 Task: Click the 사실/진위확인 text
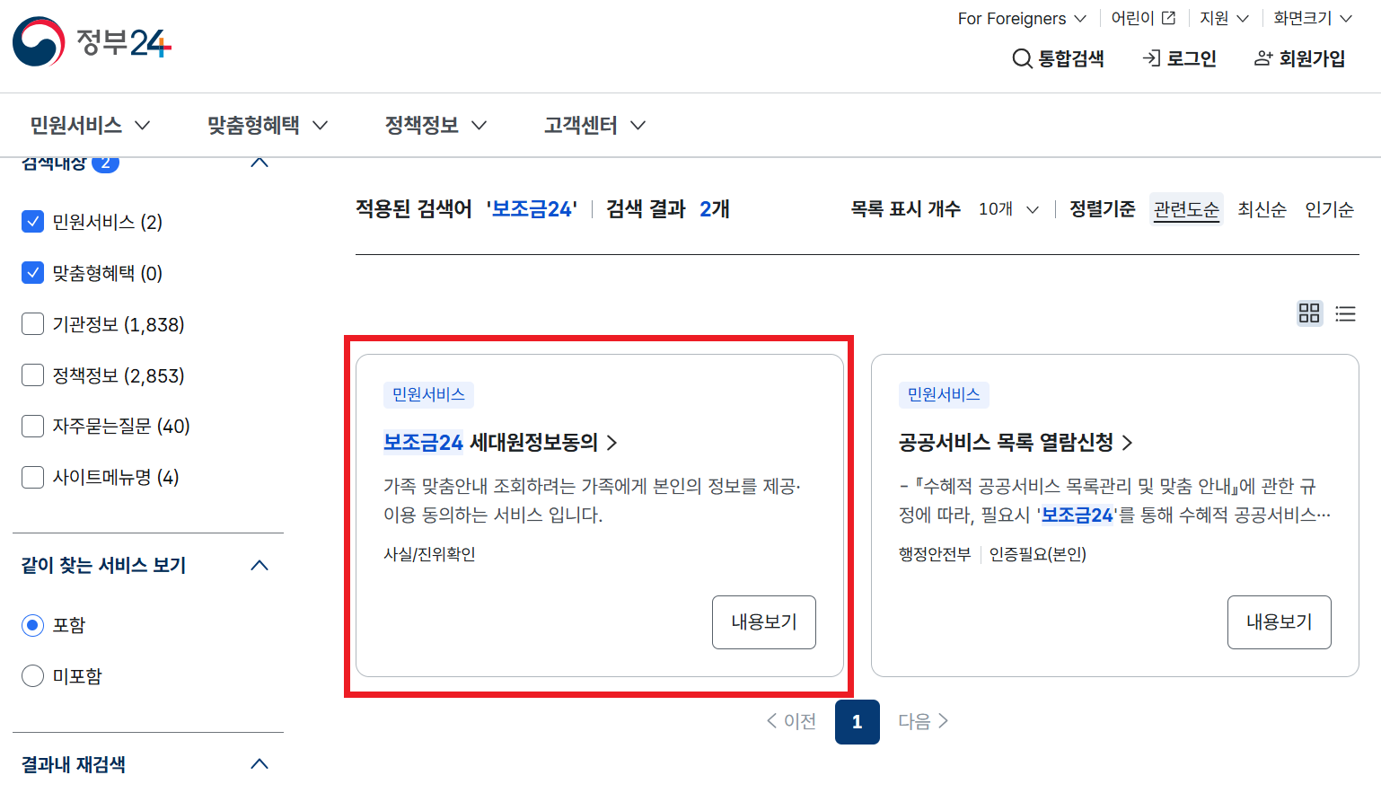tap(429, 554)
